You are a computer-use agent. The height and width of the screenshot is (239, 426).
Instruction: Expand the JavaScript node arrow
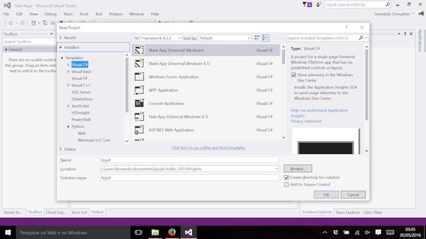(x=68, y=106)
